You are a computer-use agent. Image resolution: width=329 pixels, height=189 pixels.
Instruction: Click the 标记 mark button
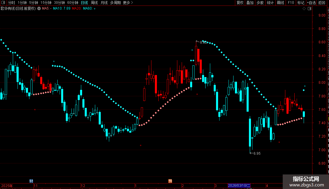301,3
